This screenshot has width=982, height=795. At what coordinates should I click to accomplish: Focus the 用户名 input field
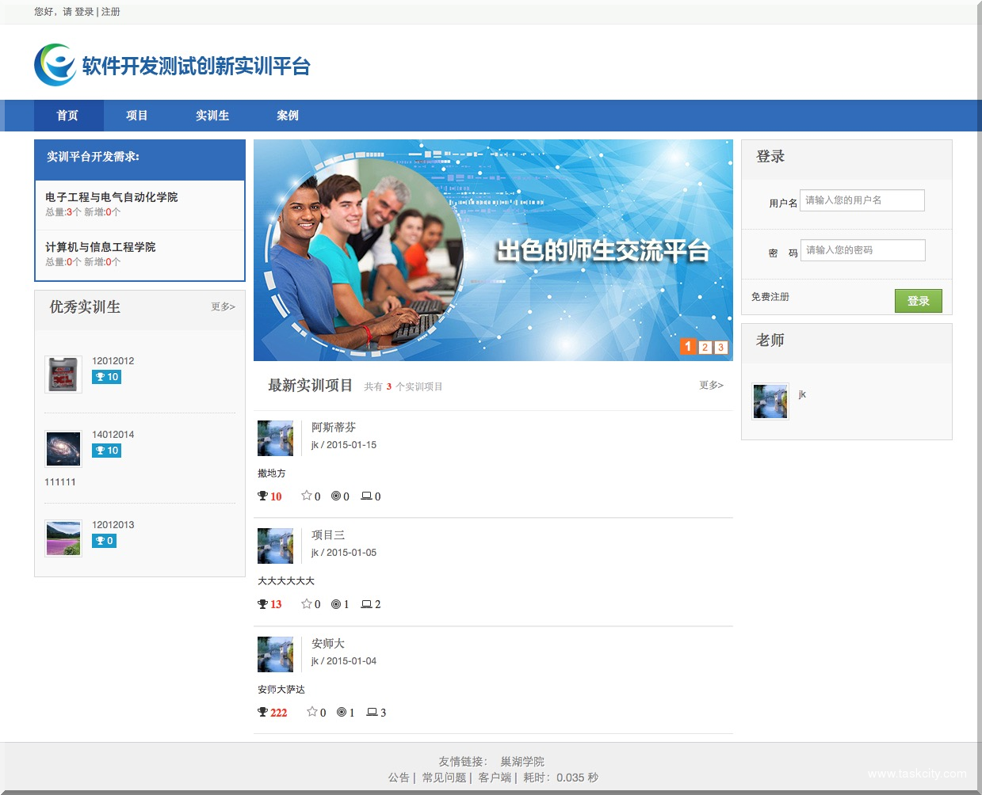[x=862, y=200]
